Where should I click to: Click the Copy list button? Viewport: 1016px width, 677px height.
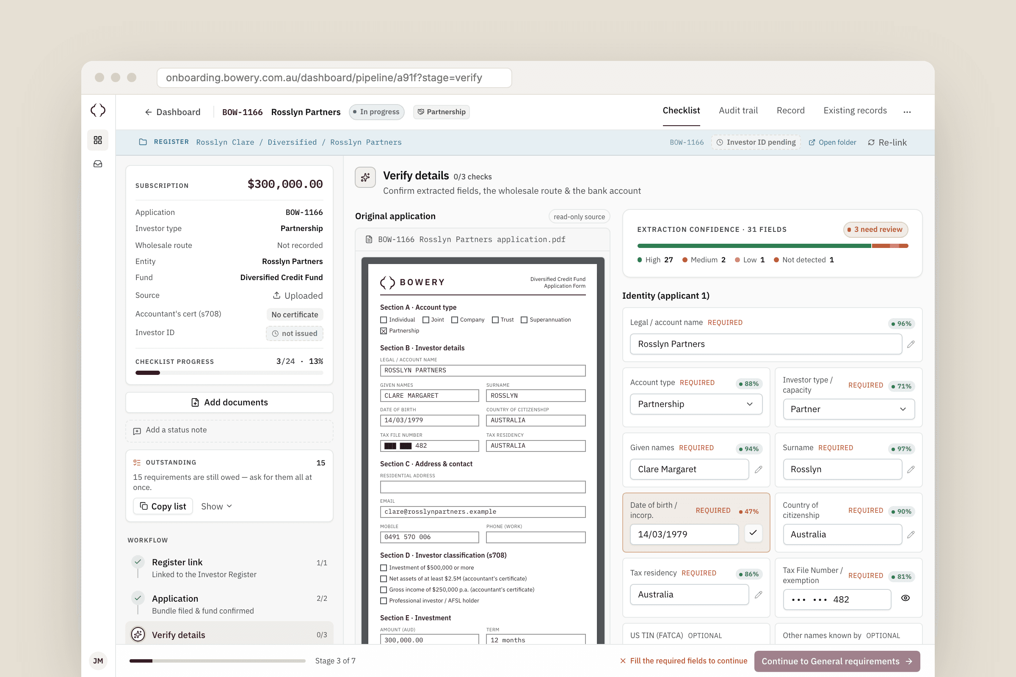pos(163,506)
